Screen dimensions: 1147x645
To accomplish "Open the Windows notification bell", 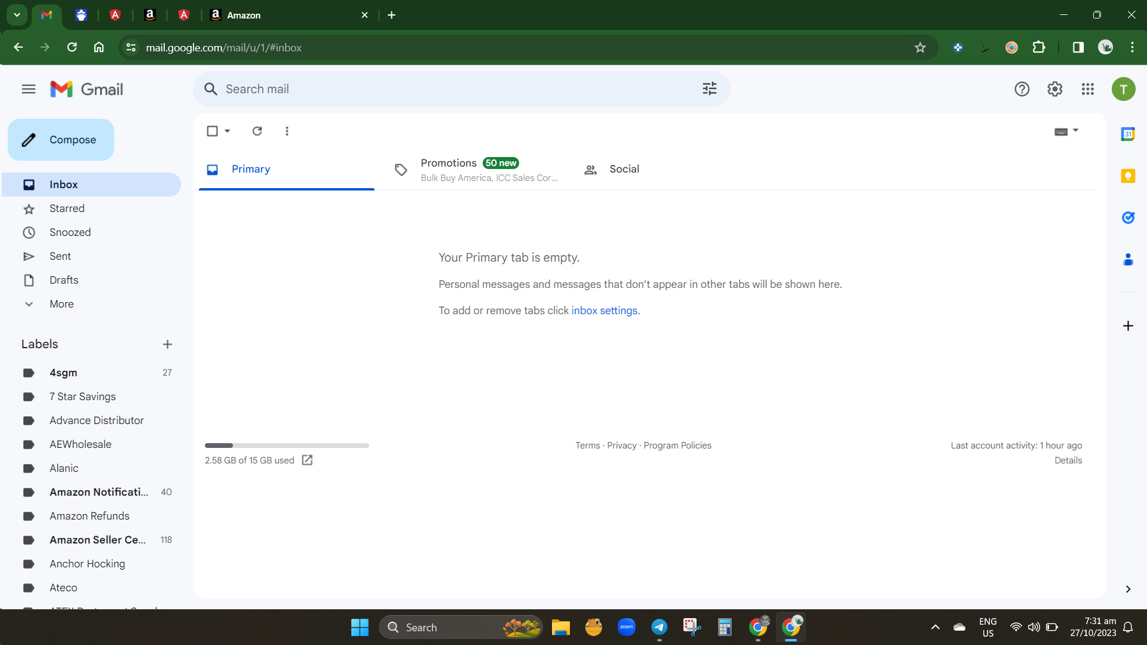I will coord(1128,627).
